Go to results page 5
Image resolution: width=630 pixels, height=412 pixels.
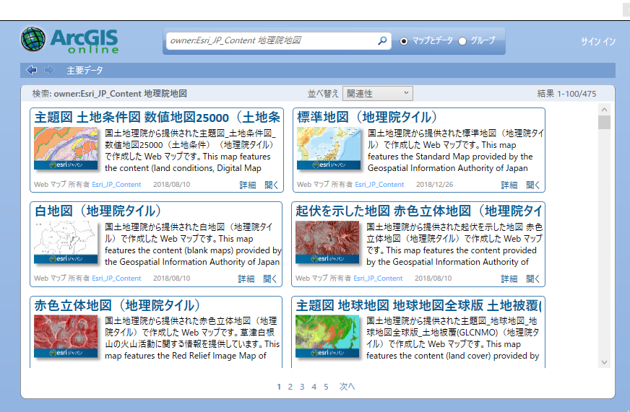click(x=326, y=387)
